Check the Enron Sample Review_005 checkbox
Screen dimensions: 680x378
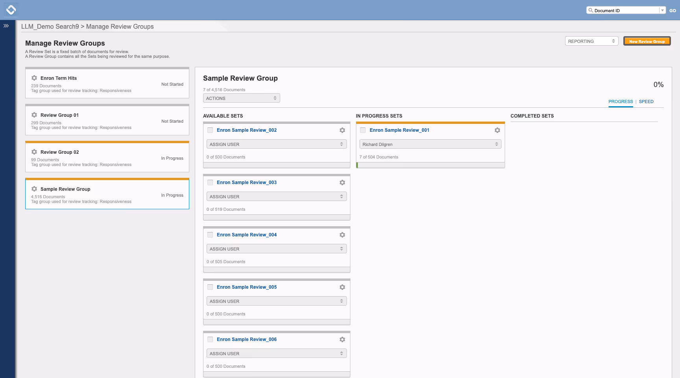210,287
